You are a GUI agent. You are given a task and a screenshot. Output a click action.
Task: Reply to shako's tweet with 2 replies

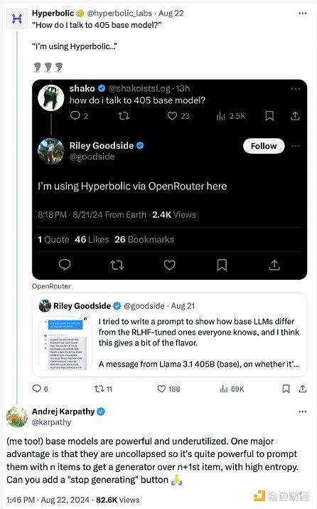[x=79, y=115]
